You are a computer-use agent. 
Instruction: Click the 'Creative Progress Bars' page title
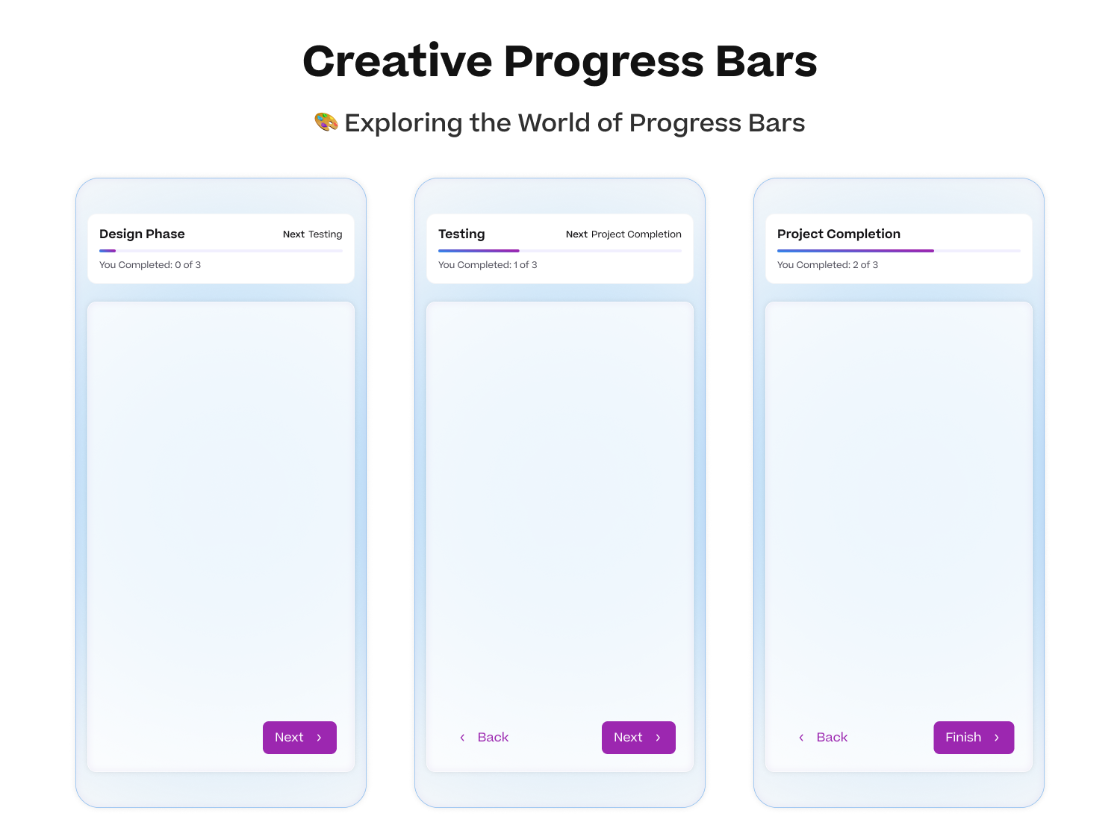click(x=560, y=61)
